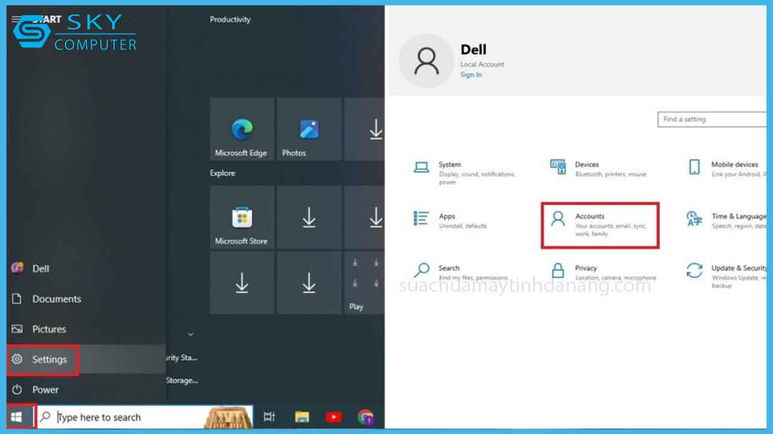Expand the Explore section chevron
The image size is (773, 434).
(191, 334)
